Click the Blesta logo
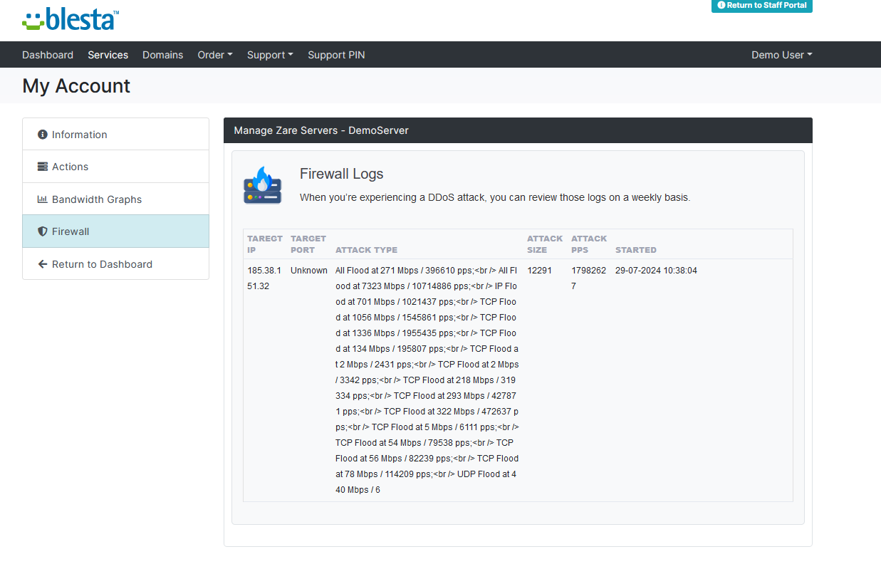 71,19
